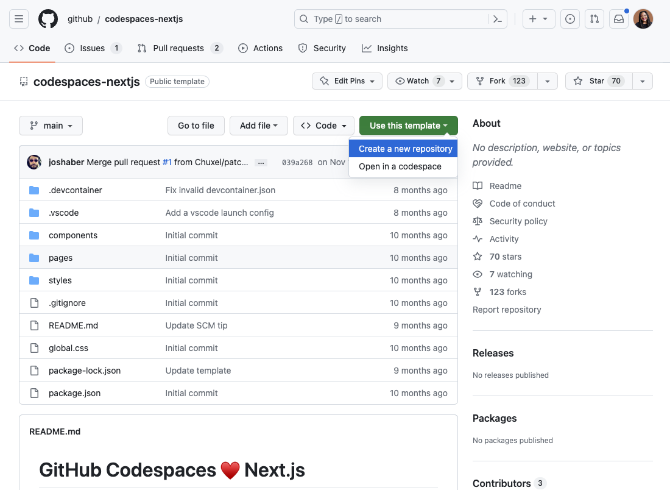Open the hamburger navigation menu

click(x=19, y=19)
